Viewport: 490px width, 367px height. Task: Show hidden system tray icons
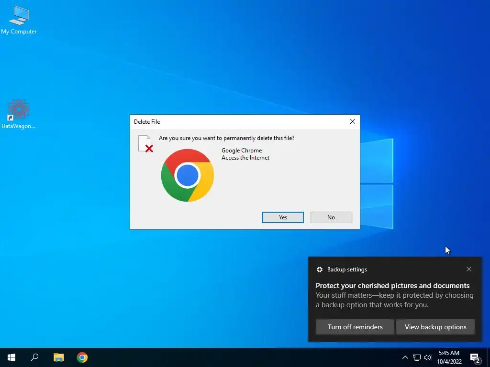click(405, 357)
